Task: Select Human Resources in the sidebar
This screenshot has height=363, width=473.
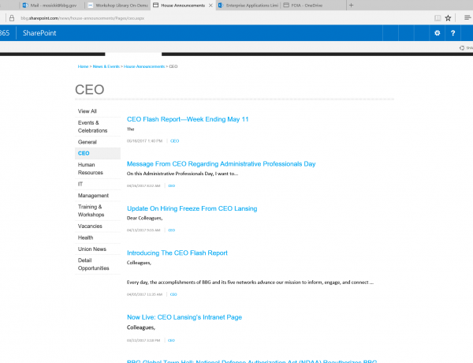Action: 90,168
